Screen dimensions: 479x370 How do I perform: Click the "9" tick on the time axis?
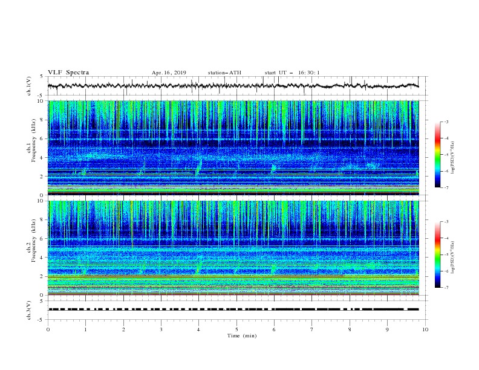(x=387, y=329)
